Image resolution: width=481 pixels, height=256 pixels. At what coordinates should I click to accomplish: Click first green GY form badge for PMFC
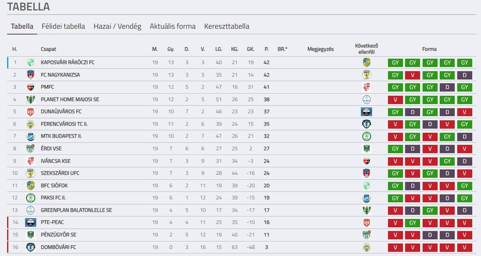[x=395, y=87]
